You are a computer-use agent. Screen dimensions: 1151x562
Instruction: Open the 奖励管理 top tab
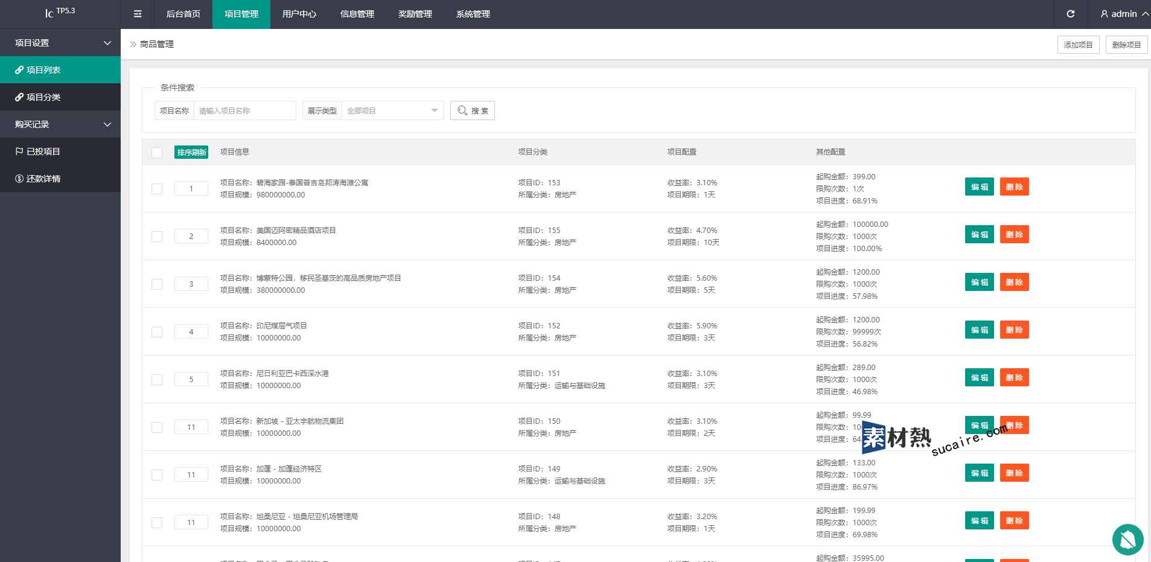415,14
